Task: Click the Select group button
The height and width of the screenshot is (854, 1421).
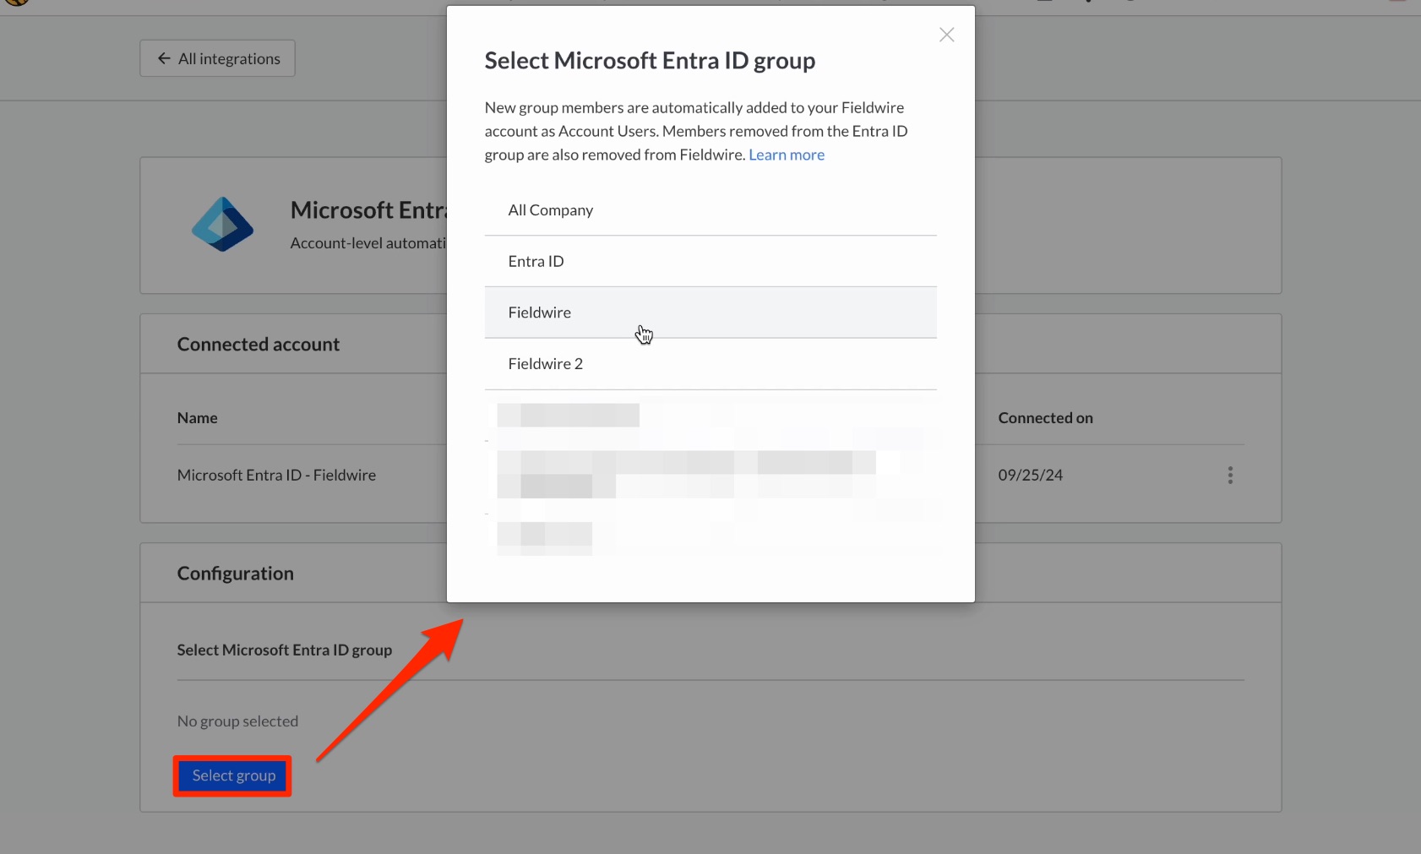Action: pos(233,775)
